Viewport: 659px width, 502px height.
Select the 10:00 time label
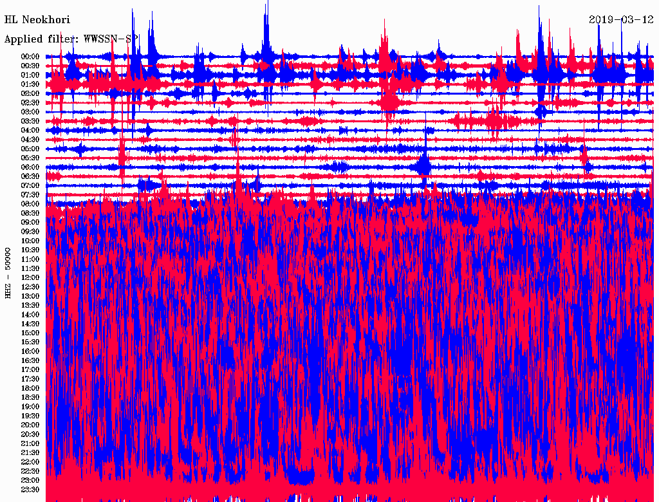[30, 241]
